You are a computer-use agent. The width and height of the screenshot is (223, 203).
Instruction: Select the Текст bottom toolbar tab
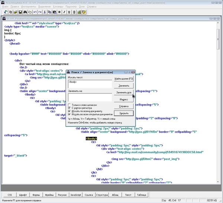128,195
